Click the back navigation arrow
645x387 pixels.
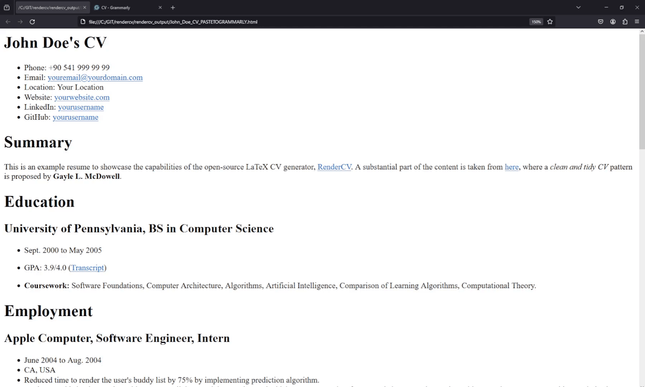[x=8, y=22]
